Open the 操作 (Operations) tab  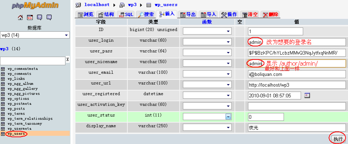coord(229,15)
